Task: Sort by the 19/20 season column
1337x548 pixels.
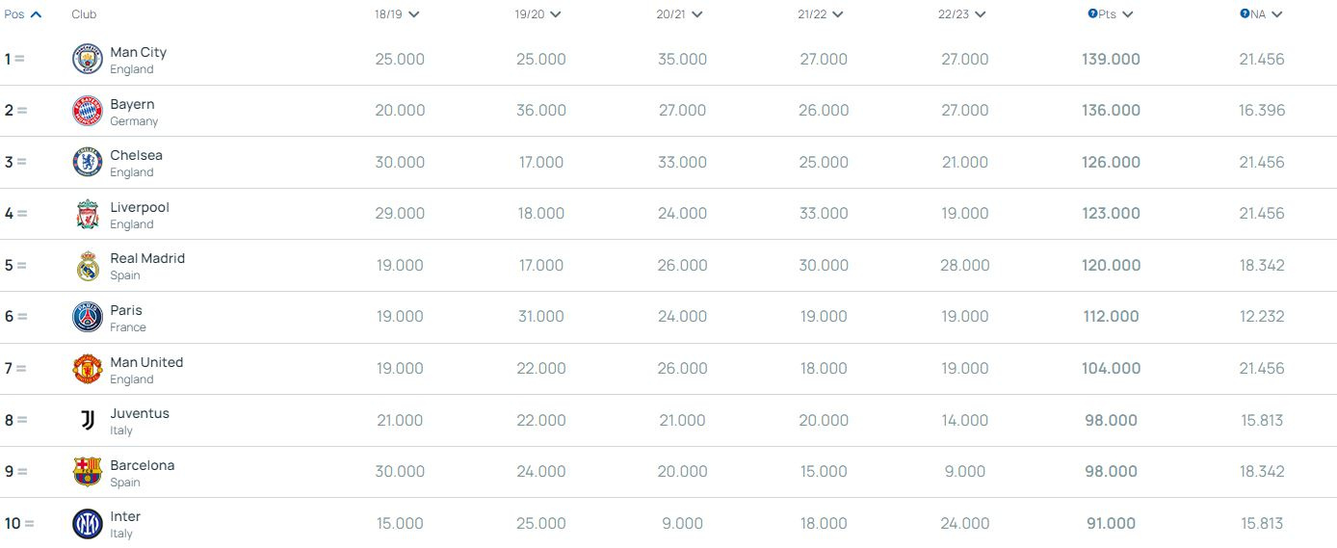Action: coord(537,14)
